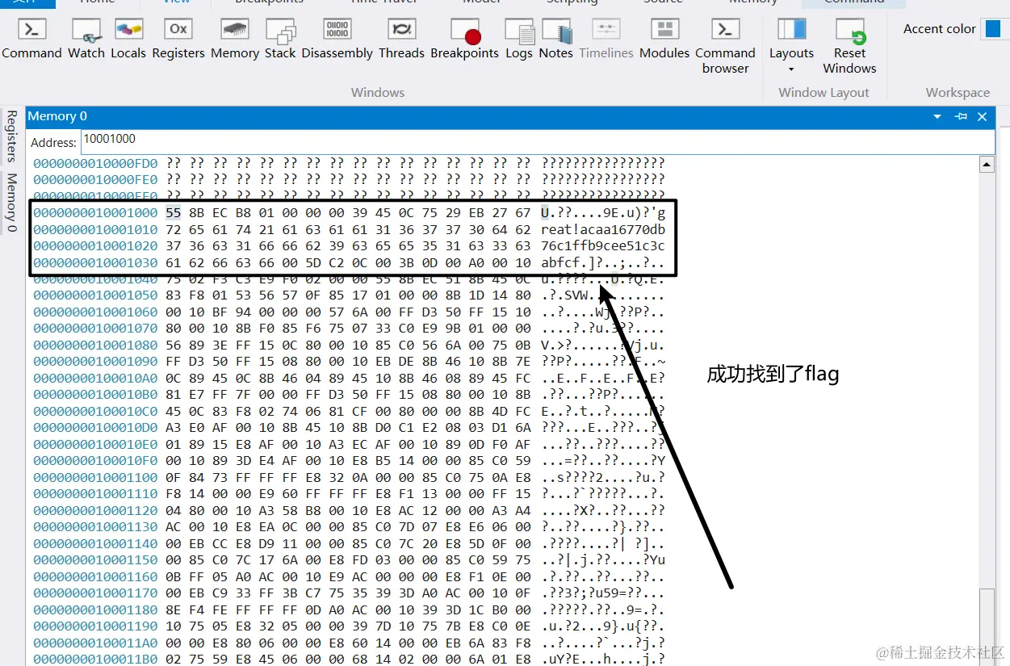Select address 0000000010001010
This screenshot has height=666, width=1010.
coord(95,229)
